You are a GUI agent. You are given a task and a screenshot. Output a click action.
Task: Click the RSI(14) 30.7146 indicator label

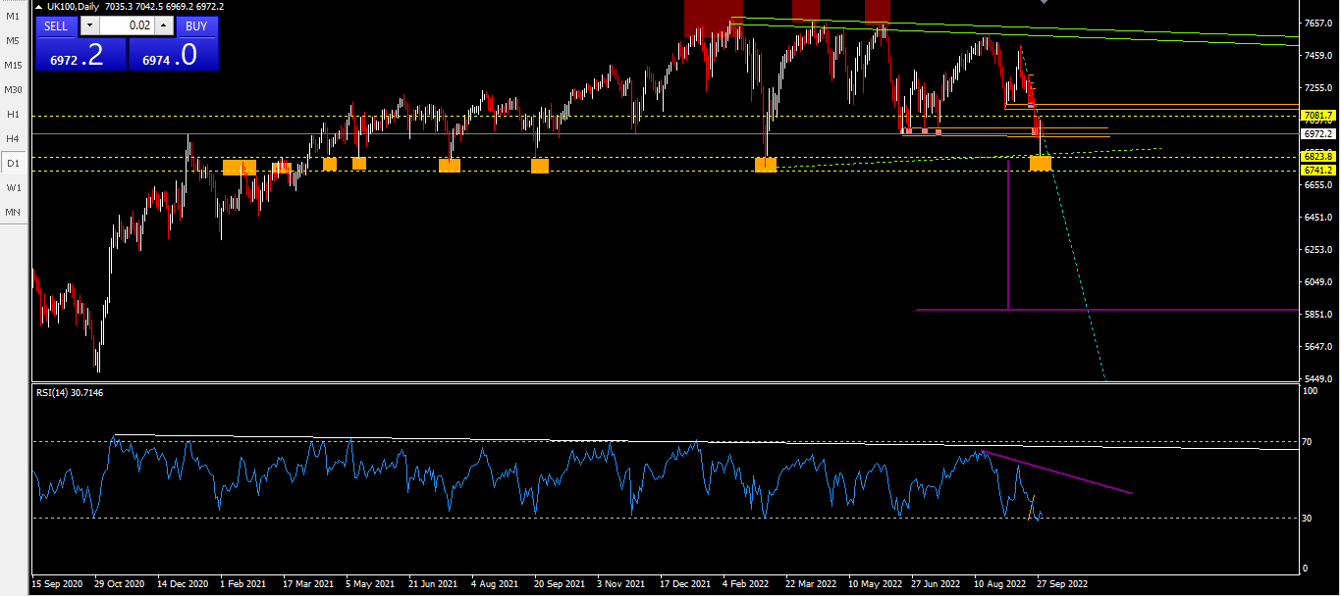tap(70, 392)
